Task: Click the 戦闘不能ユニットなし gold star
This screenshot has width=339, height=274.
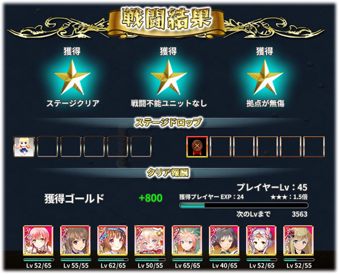Action: [x=168, y=77]
